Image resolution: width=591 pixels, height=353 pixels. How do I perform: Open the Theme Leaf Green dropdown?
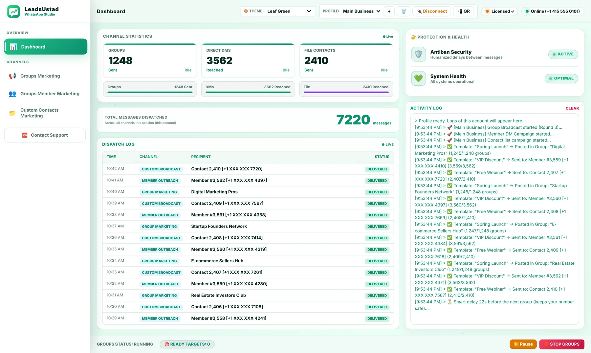pyautogui.click(x=278, y=11)
